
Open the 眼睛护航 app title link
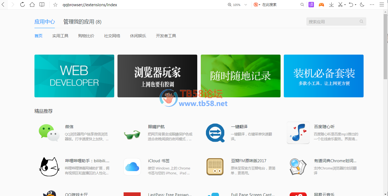tap(156, 127)
